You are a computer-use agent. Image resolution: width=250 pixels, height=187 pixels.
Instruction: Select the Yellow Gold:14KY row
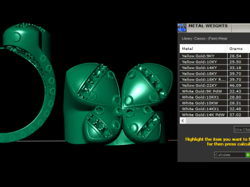tap(215, 68)
